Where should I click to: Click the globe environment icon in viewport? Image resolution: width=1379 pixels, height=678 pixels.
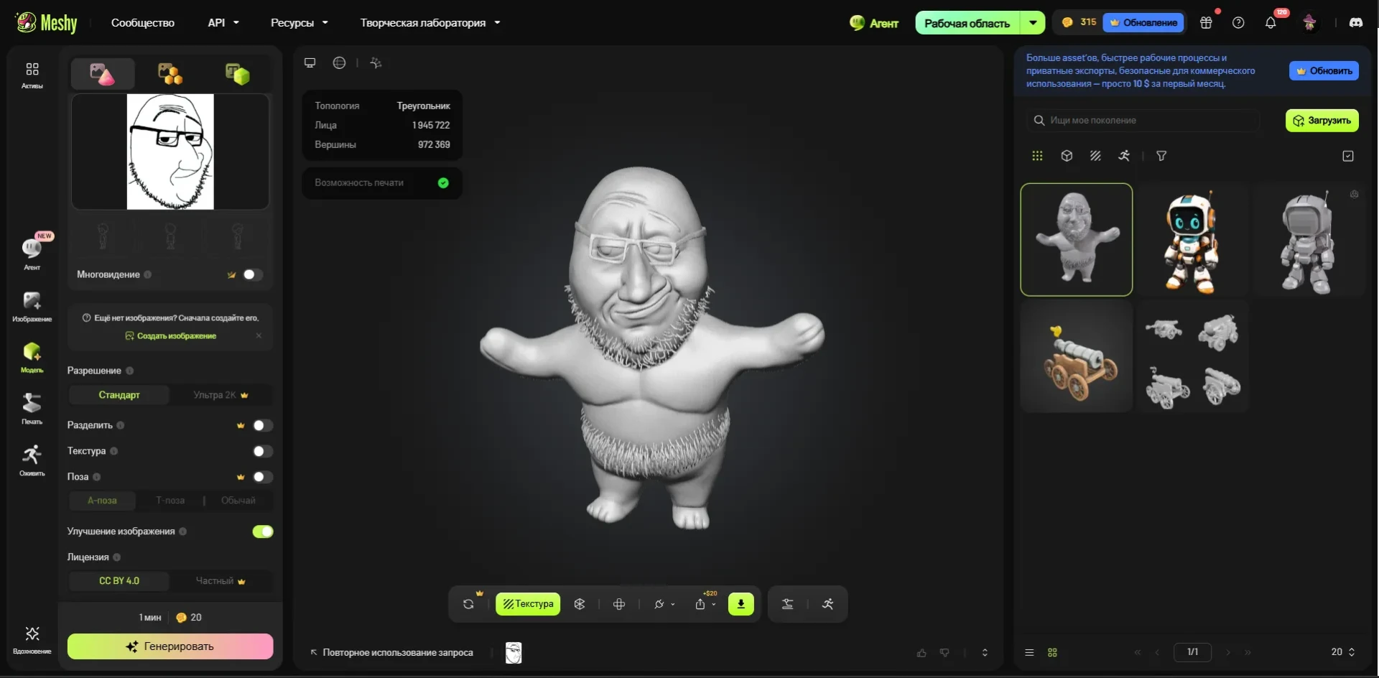[x=339, y=63]
